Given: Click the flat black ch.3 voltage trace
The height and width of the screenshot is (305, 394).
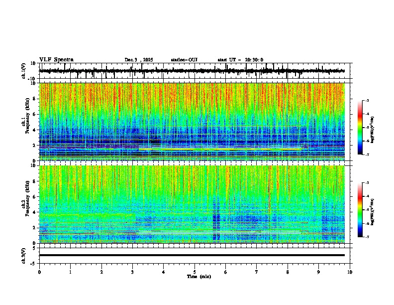Looking at the screenshot, I should [x=192, y=255].
